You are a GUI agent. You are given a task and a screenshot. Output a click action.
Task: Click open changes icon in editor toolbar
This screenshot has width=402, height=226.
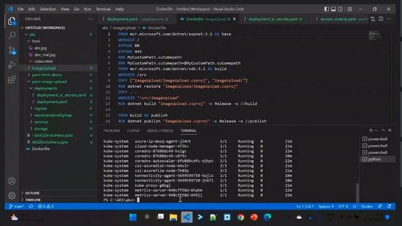tap(373, 19)
